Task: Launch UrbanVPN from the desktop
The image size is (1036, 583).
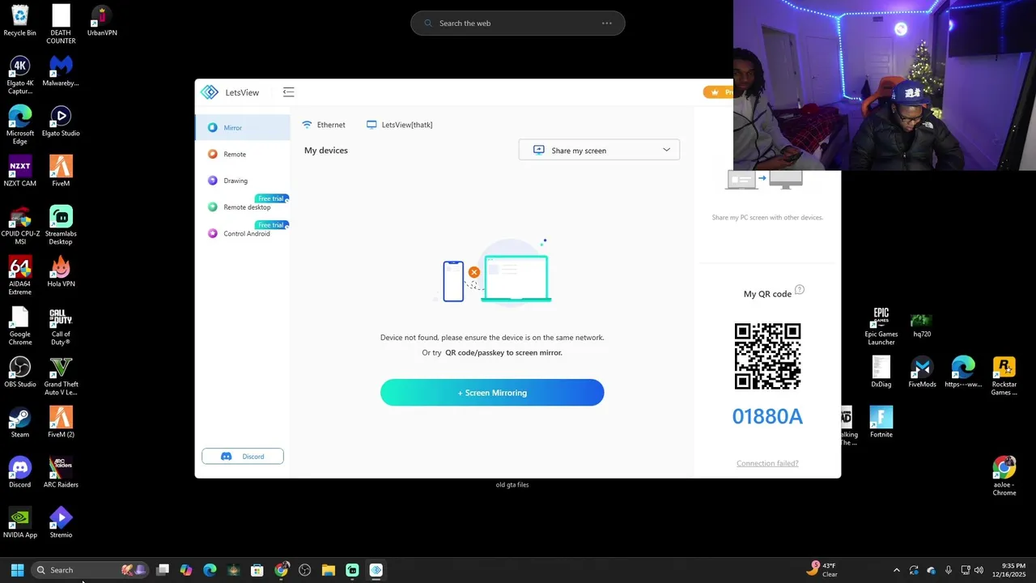Action: click(x=102, y=21)
